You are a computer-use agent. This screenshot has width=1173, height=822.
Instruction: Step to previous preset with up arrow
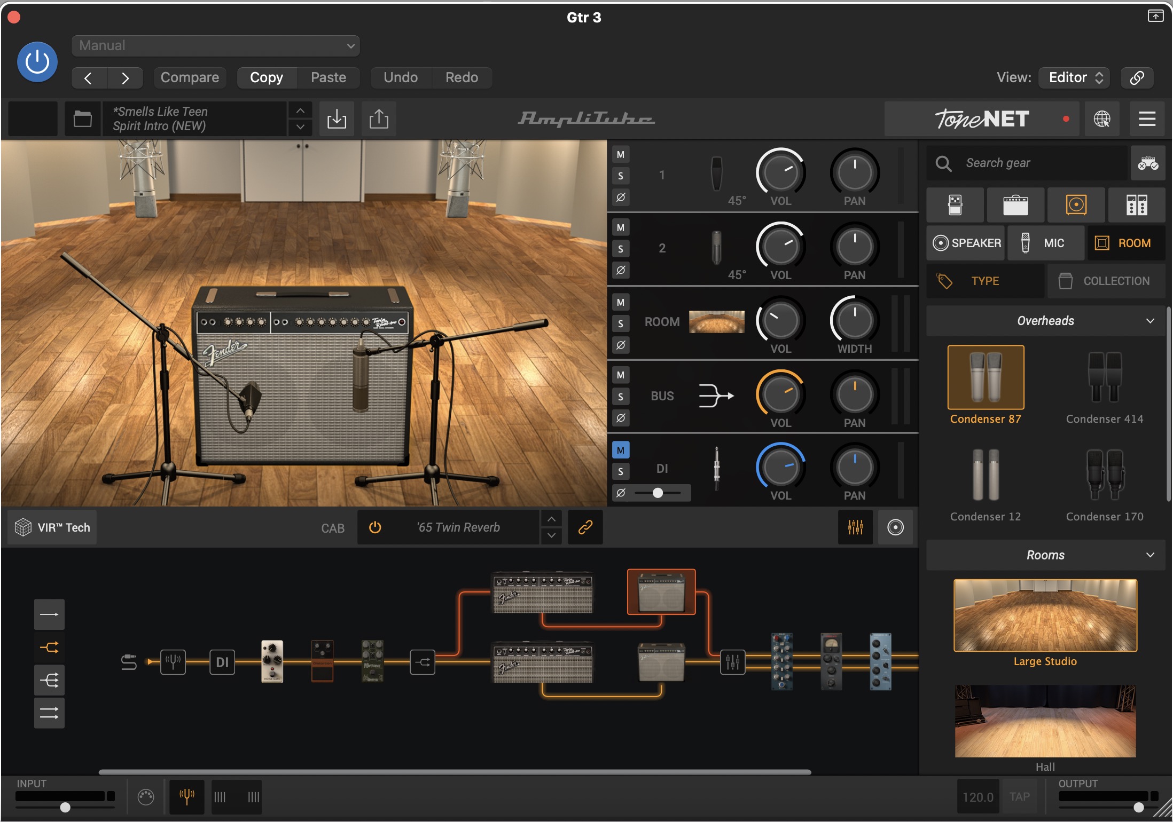click(300, 110)
